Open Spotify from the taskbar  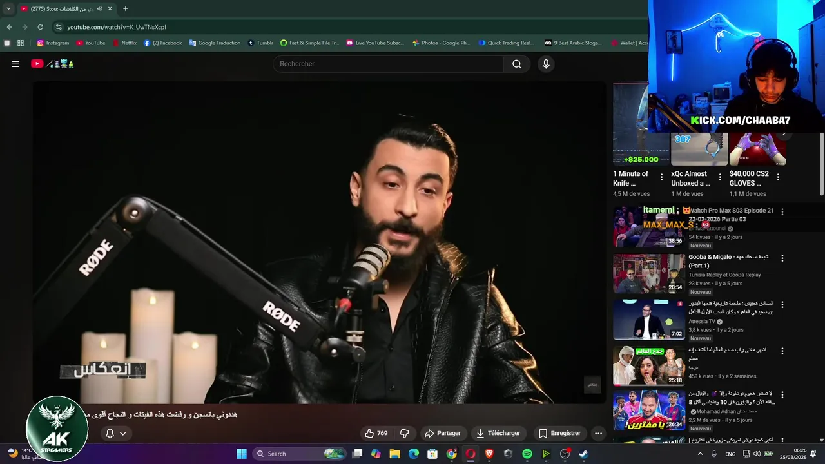pos(527,454)
